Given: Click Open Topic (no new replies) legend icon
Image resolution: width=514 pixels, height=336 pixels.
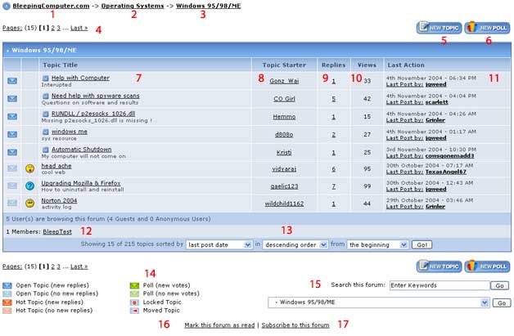Looking at the screenshot, I should pyautogui.click(x=7, y=293).
